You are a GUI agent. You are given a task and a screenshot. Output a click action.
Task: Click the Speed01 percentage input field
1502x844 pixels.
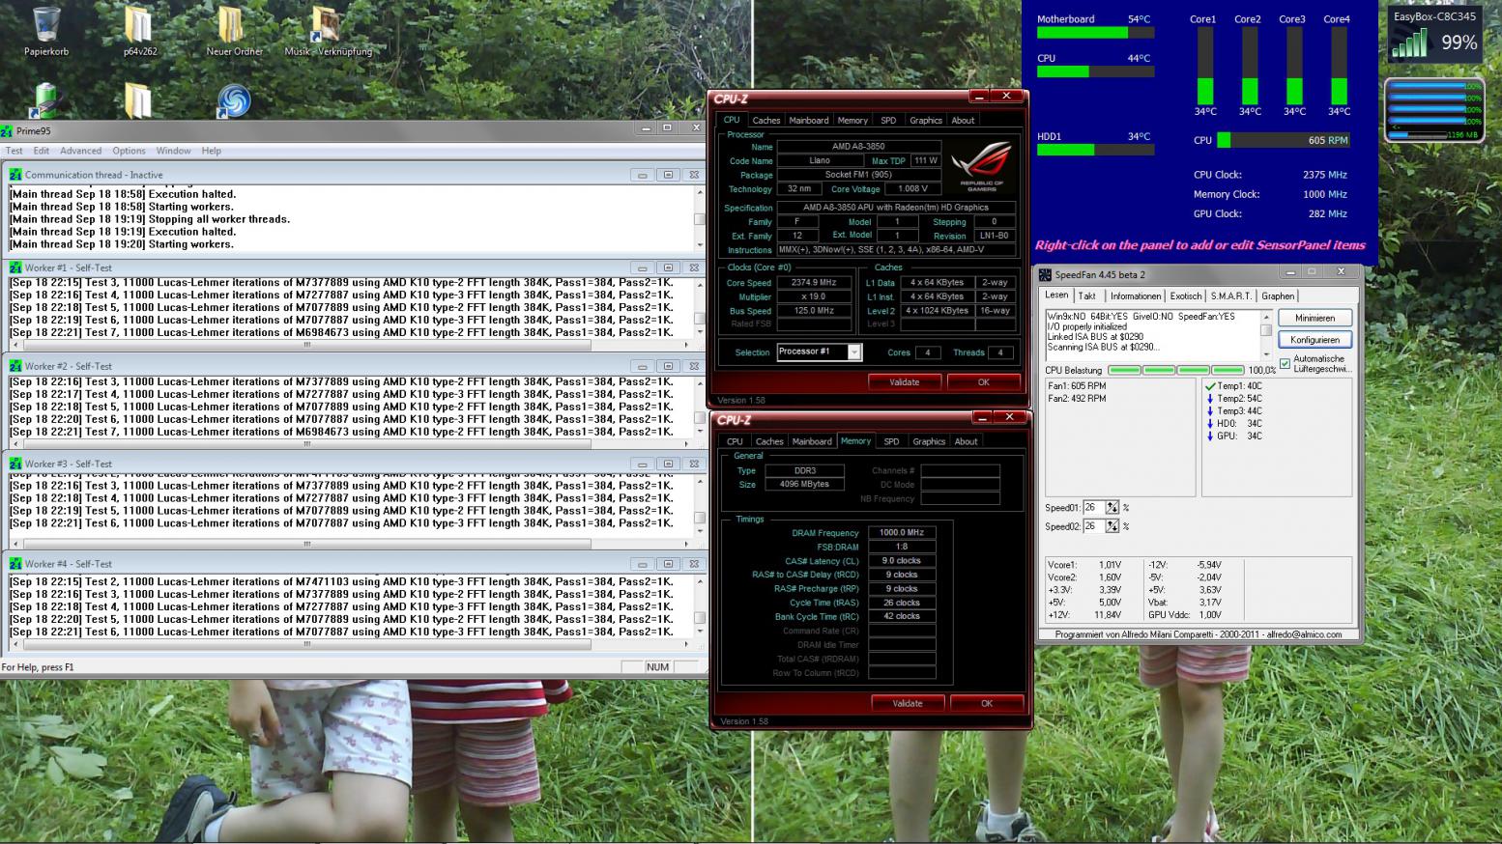1094,508
